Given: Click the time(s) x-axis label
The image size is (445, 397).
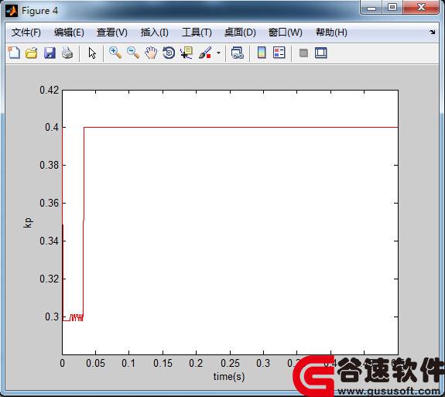Looking at the screenshot, I should pos(229,377).
